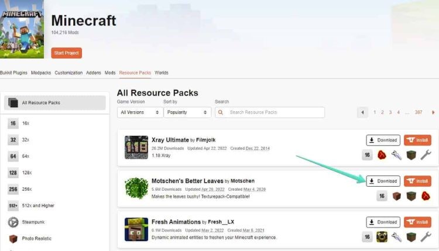
Task: Go to page 3
Action: [x=390, y=112]
